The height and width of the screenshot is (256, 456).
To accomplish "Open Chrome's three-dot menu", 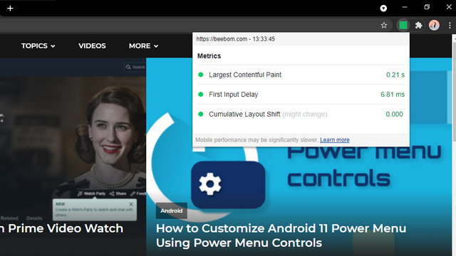I will (450, 26).
